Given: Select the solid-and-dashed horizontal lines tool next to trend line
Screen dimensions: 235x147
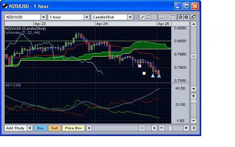Looking at the screenshot, I should (x=148, y=17).
